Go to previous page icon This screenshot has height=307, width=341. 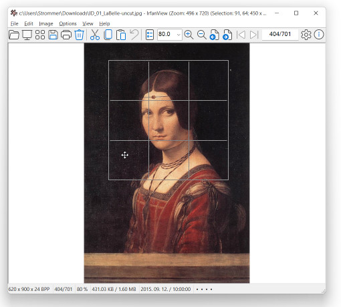[215, 35]
